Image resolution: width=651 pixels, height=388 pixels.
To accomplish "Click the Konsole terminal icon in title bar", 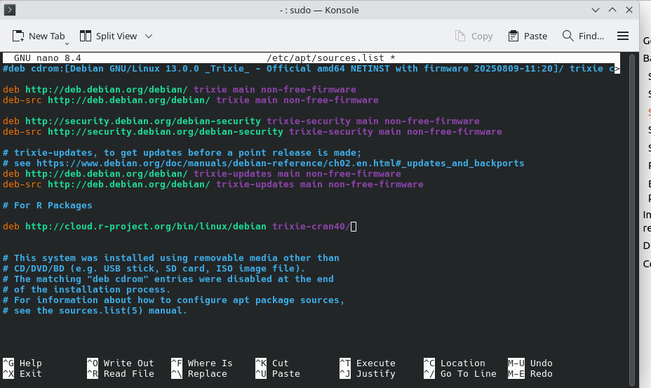I will point(11,10).
